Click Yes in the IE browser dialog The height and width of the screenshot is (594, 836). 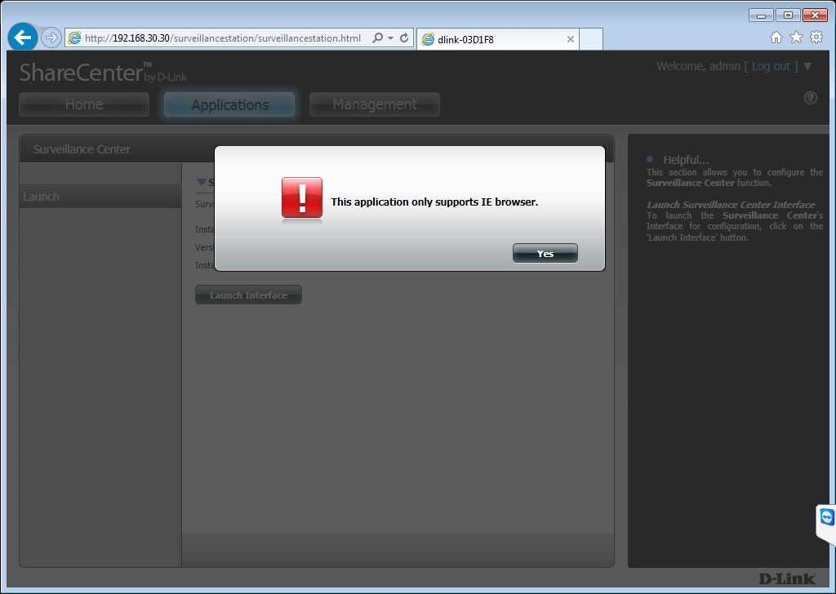pos(545,253)
